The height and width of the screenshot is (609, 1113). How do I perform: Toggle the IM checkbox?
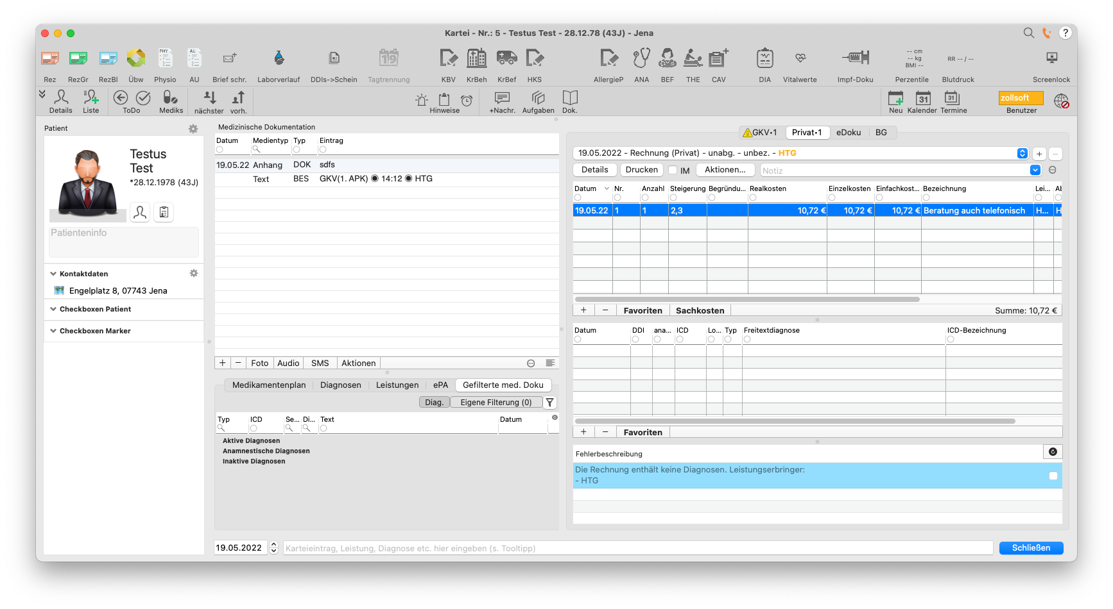673,170
